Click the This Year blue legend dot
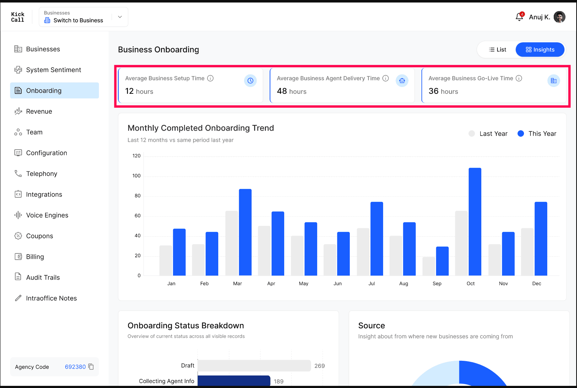This screenshot has height=388, width=577. [x=521, y=134]
